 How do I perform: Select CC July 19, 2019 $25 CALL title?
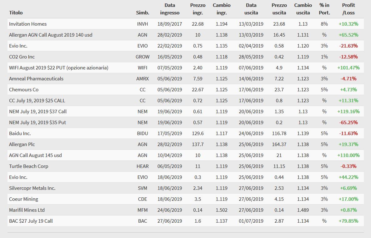(x=37, y=101)
